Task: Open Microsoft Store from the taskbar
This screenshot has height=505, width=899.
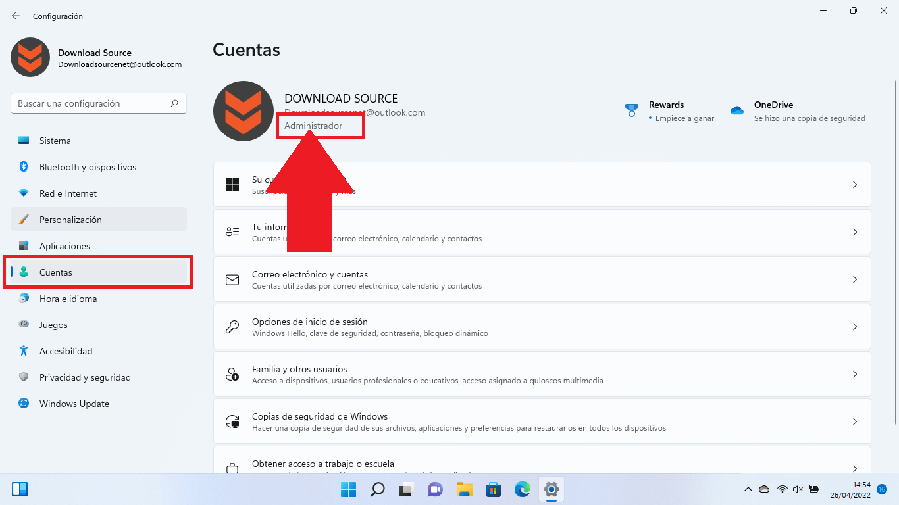Action: point(494,489)
